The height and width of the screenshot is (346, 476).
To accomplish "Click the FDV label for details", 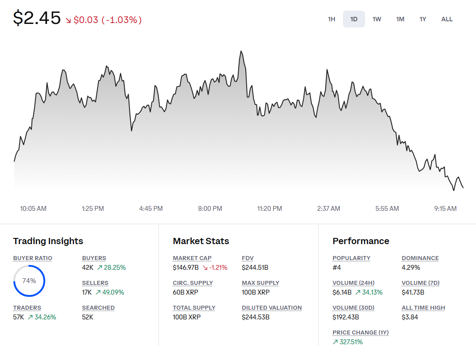I will coord(247,258).
